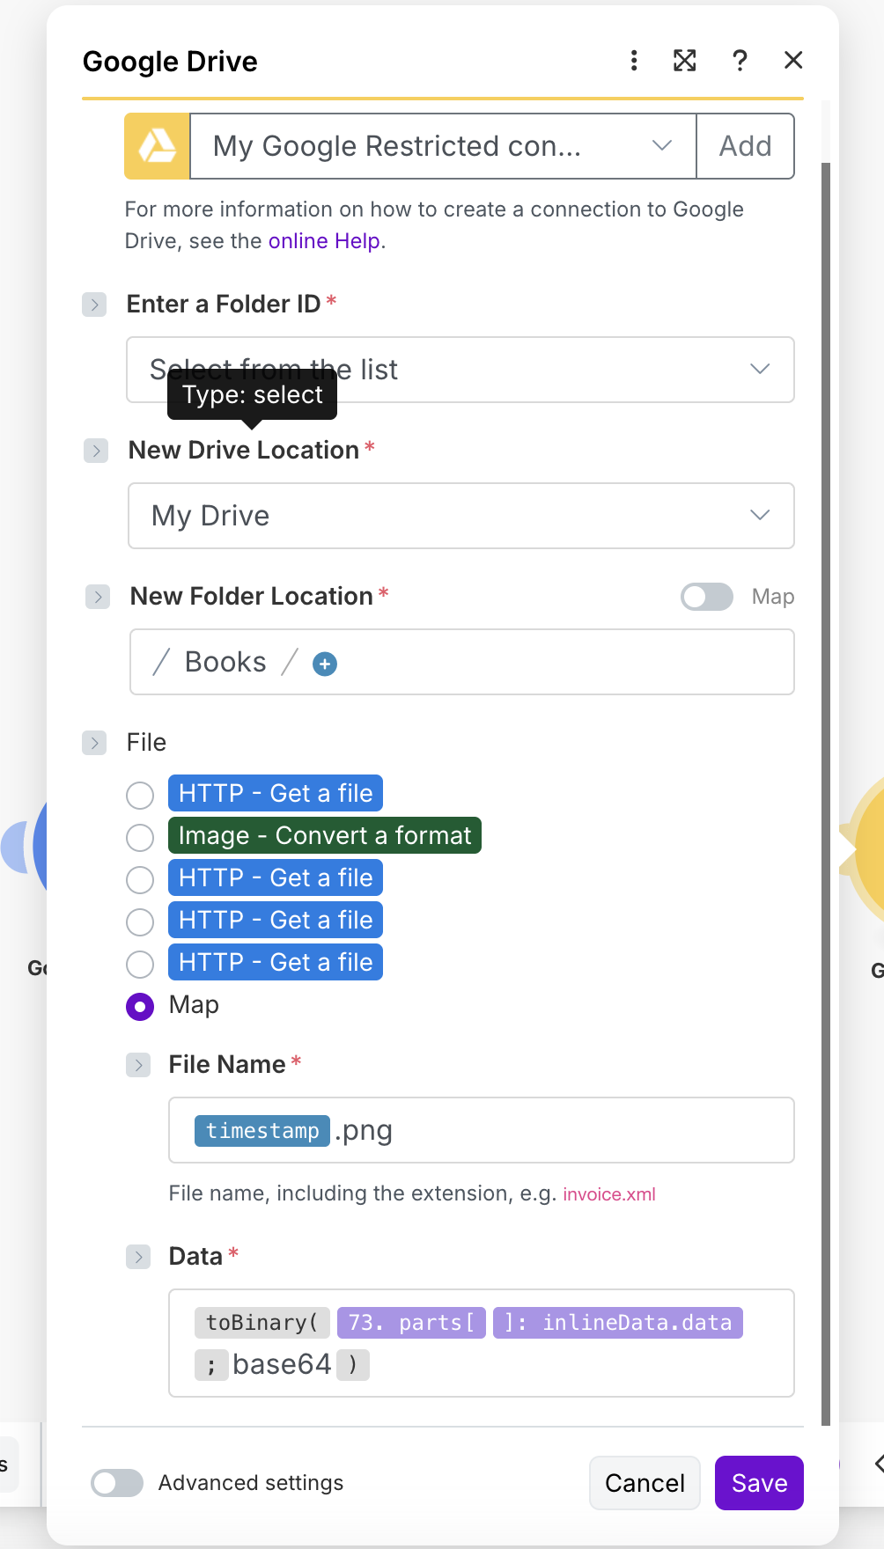Image resolution: width=884 pixels, height=1549 pixels.
Task: Expand the arrow beside Data label
Action: [x=138, y=1257]
